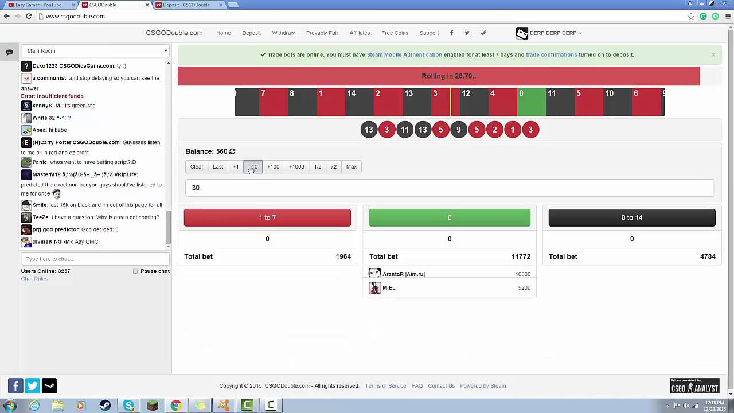Toggle the Pause chat checkbox

click(135, 271)
